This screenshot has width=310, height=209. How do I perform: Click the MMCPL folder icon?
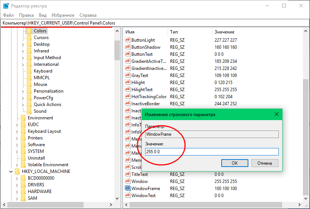[29, 78]
